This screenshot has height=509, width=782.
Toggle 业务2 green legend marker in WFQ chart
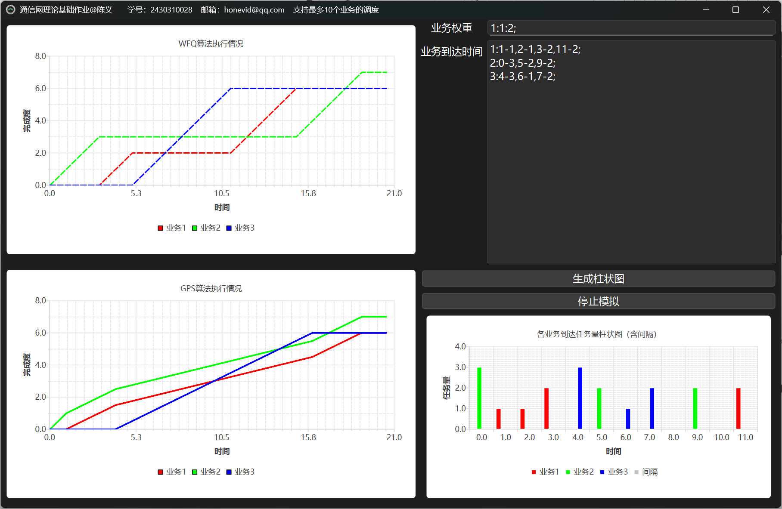tap(195, 228)
